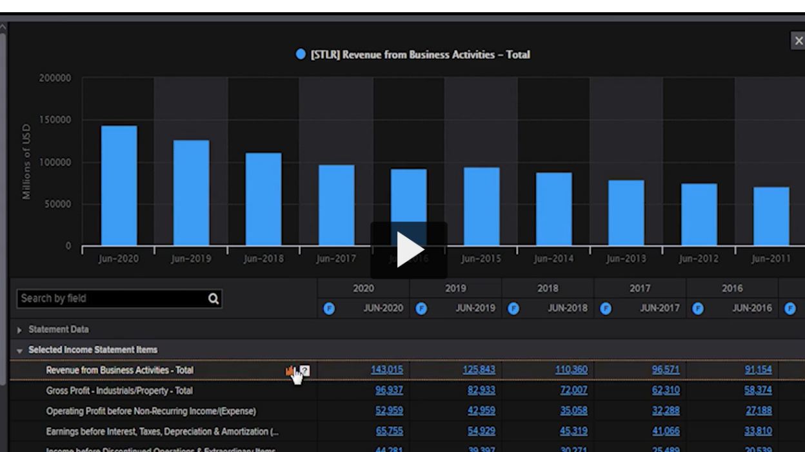Click the blue F badge beside JUN-2016
The width and height of the screenshot is (805, 452).
pyautogui.click(x=698, y=308)
